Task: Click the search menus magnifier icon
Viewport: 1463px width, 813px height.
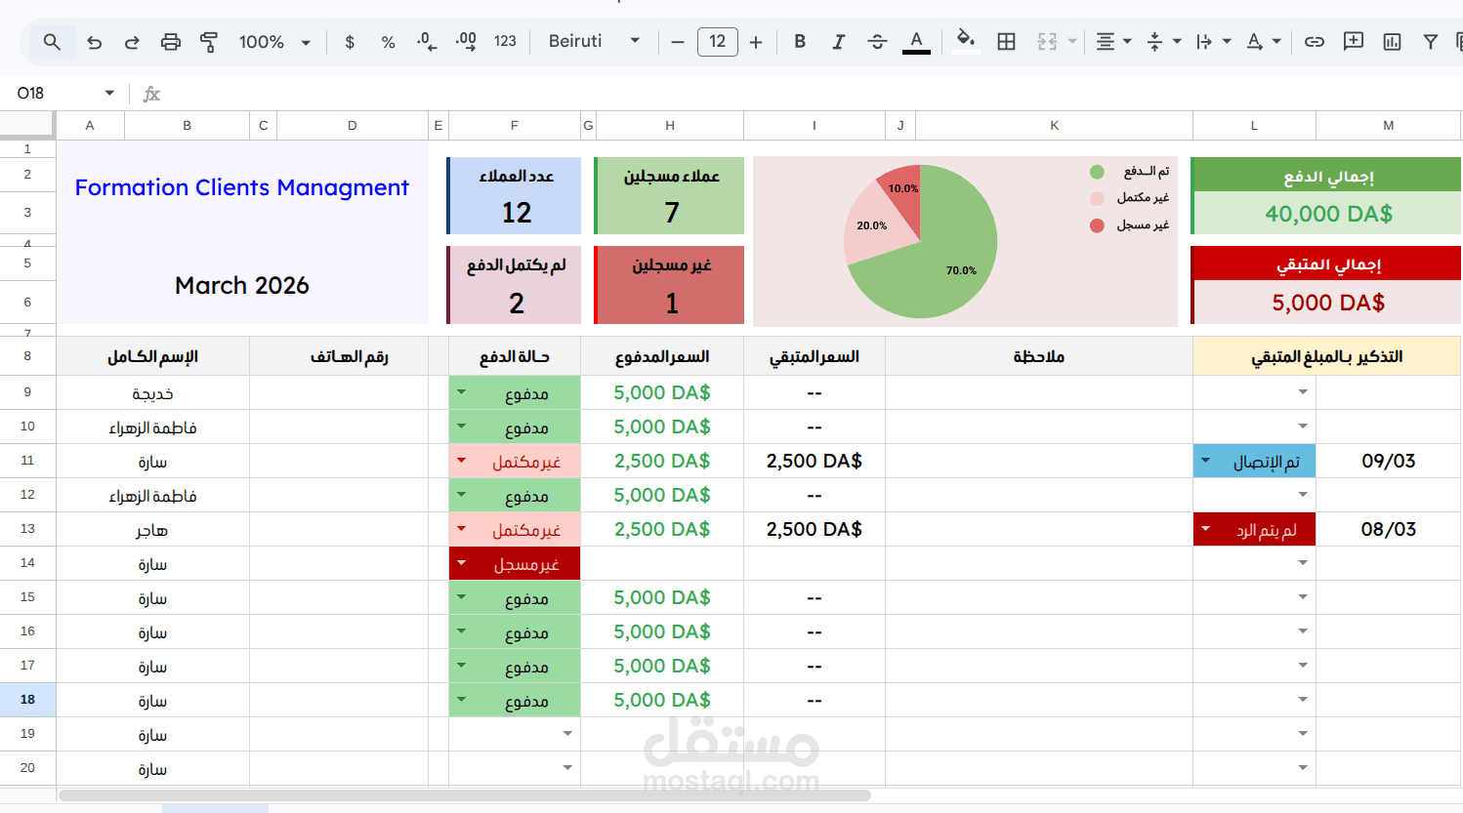Action: 52,42
